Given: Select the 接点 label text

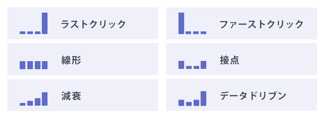Looking at the screenshot, I should pyautogui.click(x=230, y=60).
